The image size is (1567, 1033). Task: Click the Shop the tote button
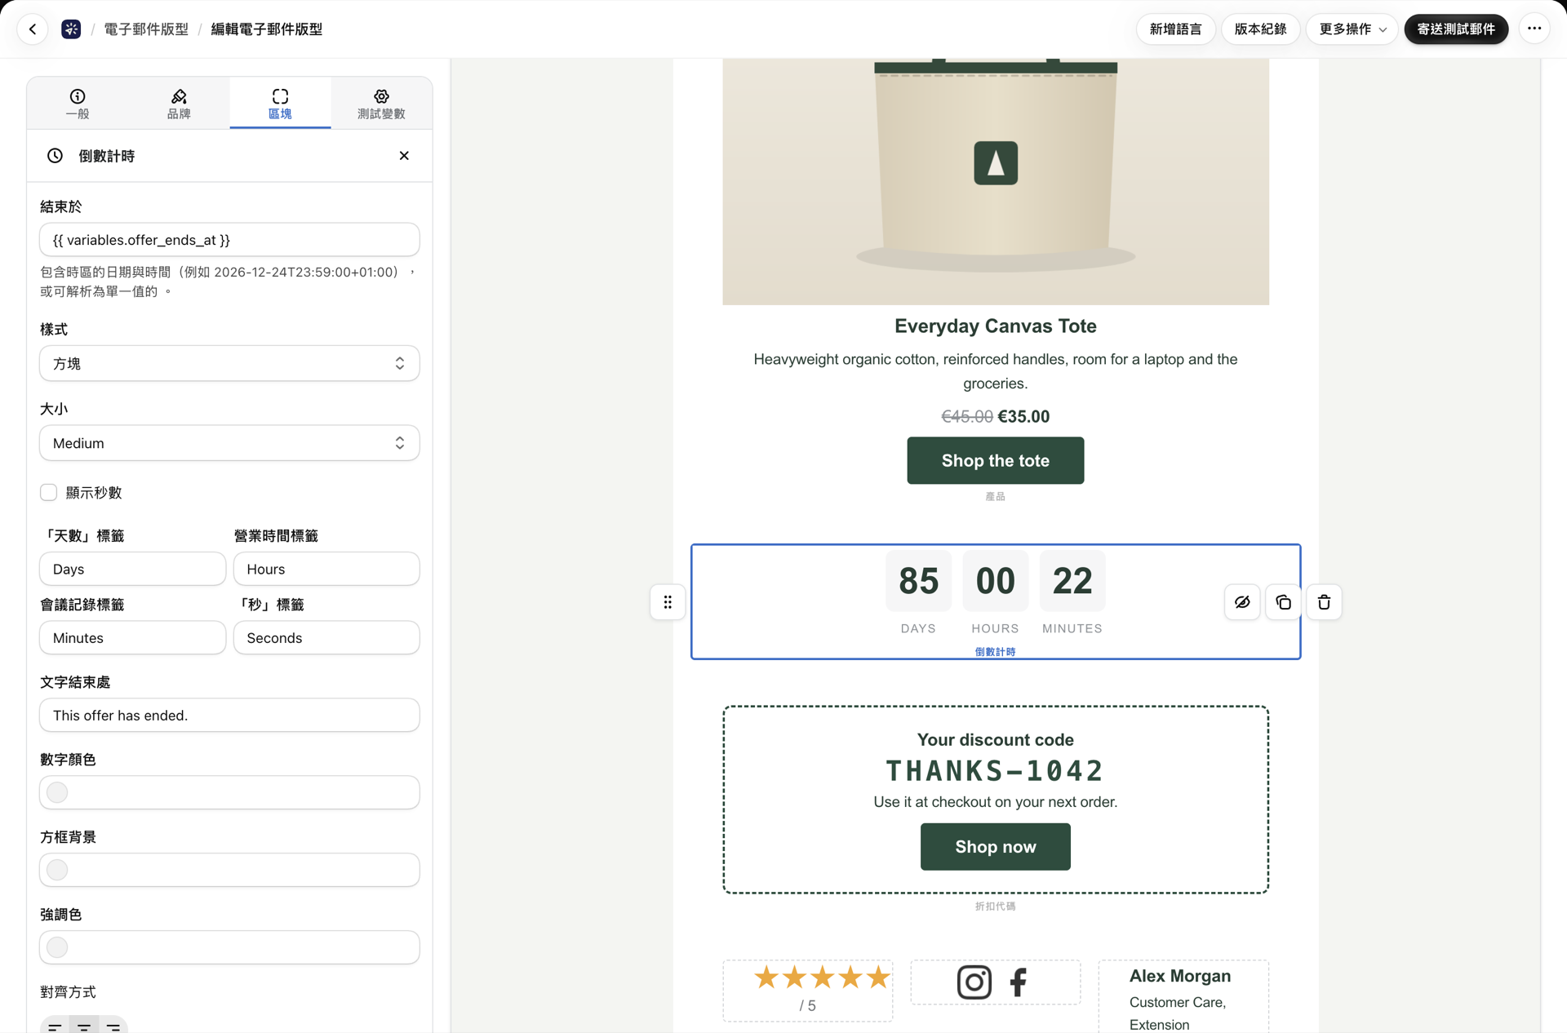pos(995,460)
